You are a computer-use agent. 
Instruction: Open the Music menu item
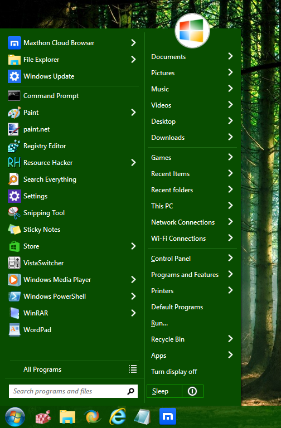click(192, 89)
